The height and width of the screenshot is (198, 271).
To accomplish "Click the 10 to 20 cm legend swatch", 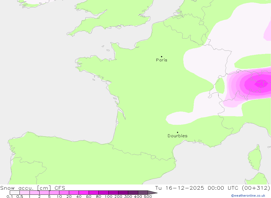I will pos(64,193).
